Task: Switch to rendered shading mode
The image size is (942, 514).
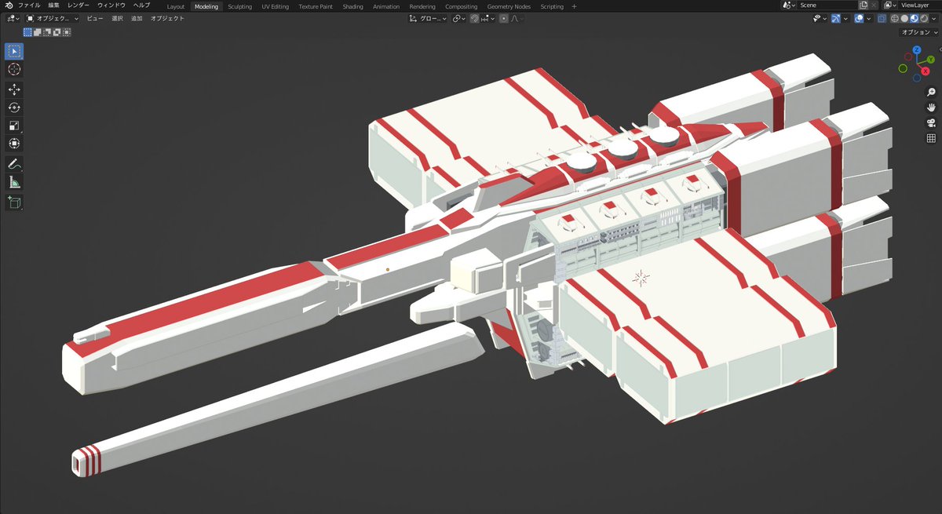Action: pos(923,18)
